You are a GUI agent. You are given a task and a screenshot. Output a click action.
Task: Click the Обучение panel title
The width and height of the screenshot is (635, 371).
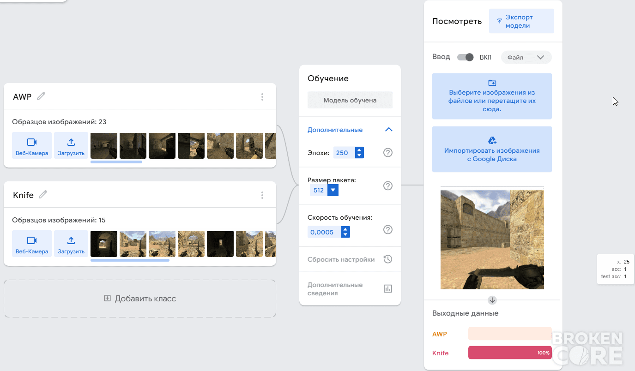coord(328,78)
